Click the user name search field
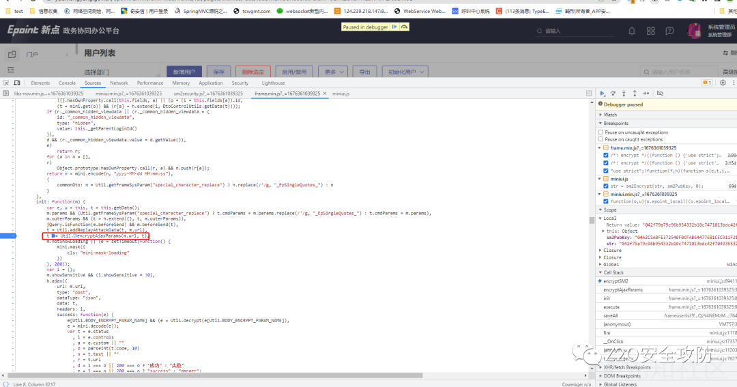The height and width of the screenshot is (387, 737). [x=678, y=72]
